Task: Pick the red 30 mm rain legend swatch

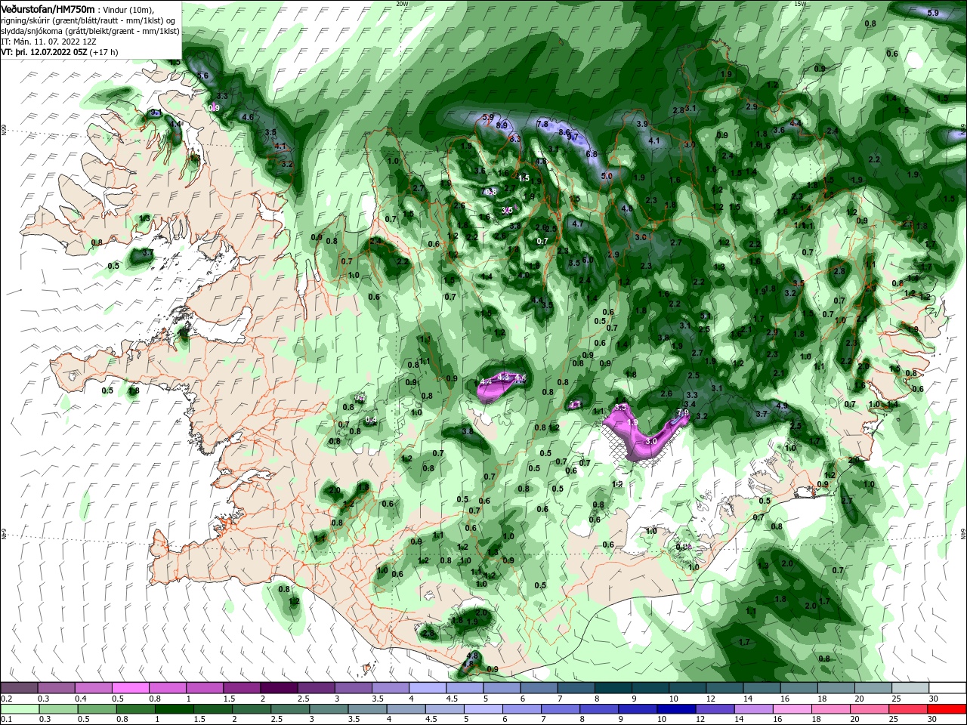Action: [947, 709]
